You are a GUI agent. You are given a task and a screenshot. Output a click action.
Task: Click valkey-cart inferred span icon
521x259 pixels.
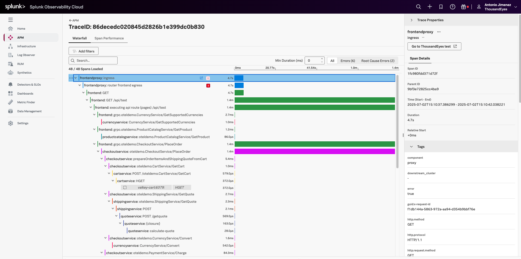(125, 188)
